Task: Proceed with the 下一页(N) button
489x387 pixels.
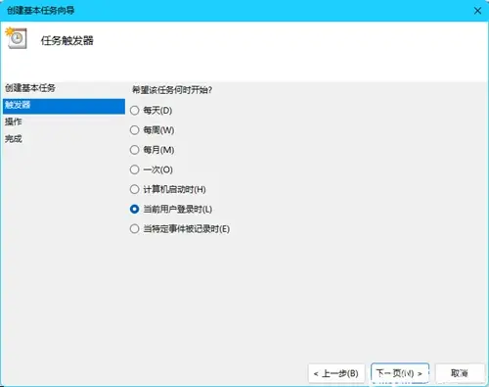Action: tap(400, 373)
